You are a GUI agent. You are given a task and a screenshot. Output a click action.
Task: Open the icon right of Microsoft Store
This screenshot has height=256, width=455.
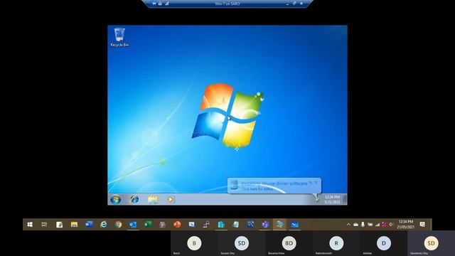click(x=236, y=225)
